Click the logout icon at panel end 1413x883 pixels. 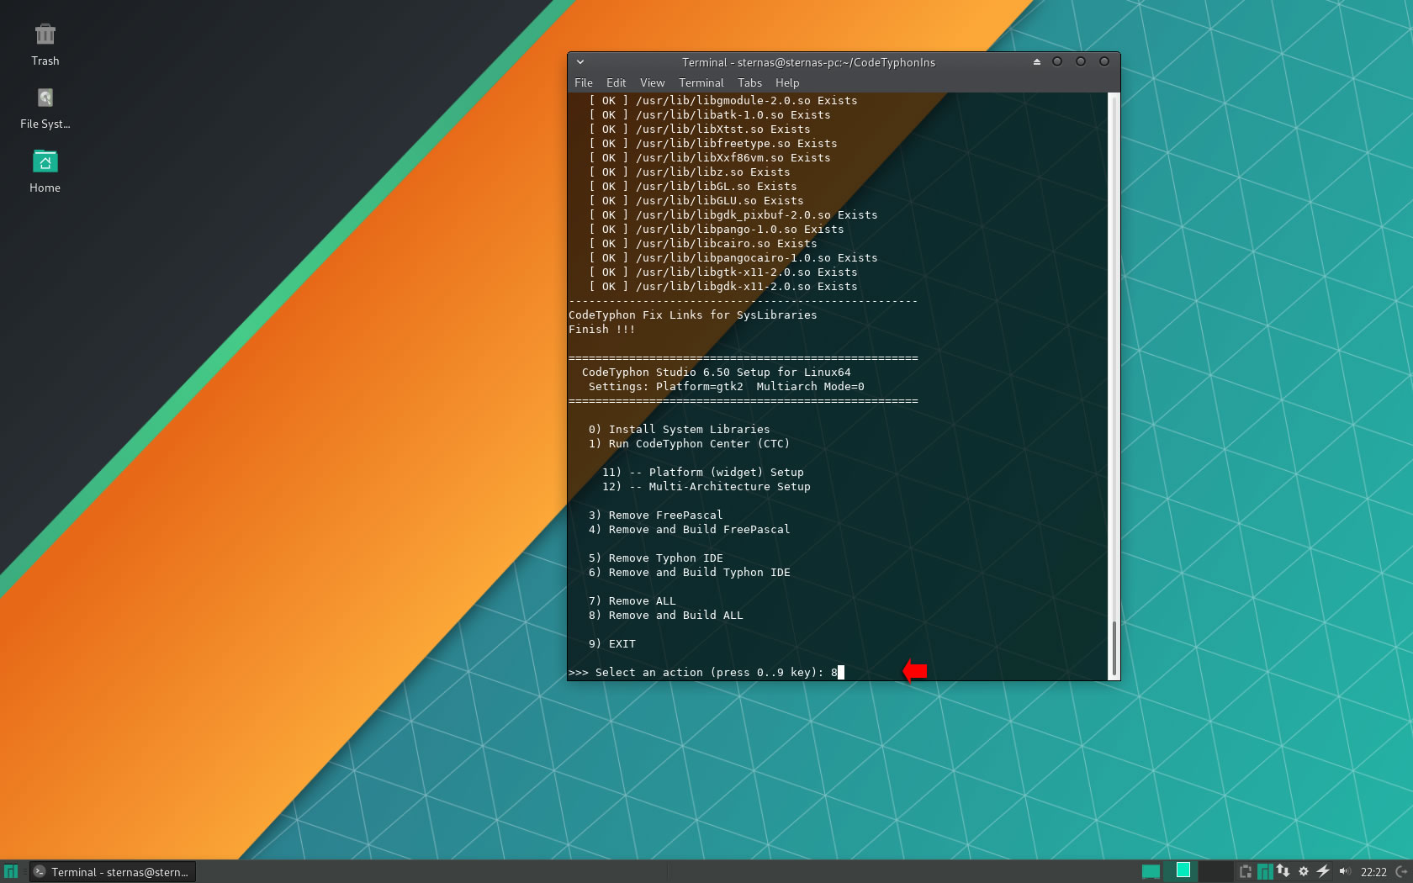(x=1402, y=872)
